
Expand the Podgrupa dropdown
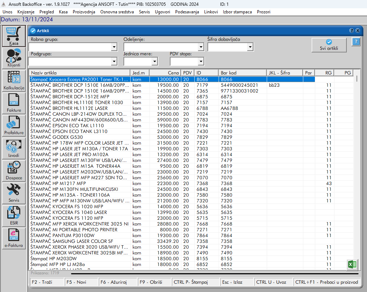point(114,61)
